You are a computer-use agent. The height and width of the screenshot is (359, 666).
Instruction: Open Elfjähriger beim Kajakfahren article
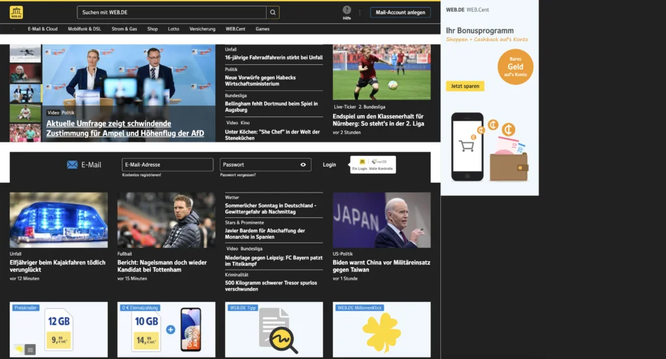(x=57, y=266)
